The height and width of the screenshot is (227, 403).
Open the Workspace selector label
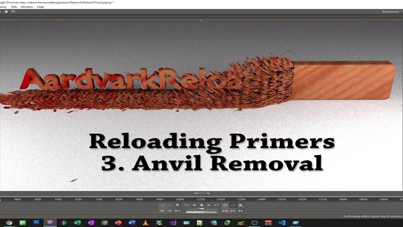pos(390,11)
